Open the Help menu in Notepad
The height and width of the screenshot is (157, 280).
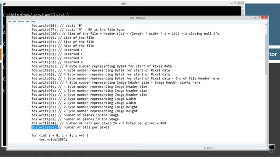(33, 21)
